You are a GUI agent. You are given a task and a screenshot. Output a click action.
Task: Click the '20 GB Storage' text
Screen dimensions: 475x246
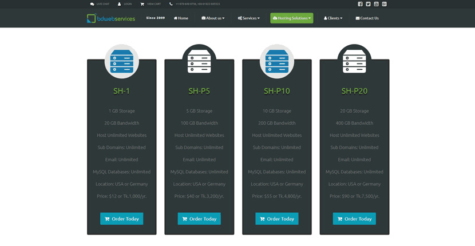[354, 111]
